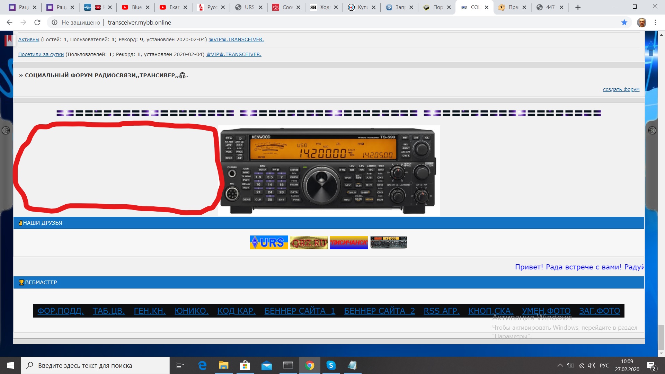Open Task View in taskbar

point(180,365)
